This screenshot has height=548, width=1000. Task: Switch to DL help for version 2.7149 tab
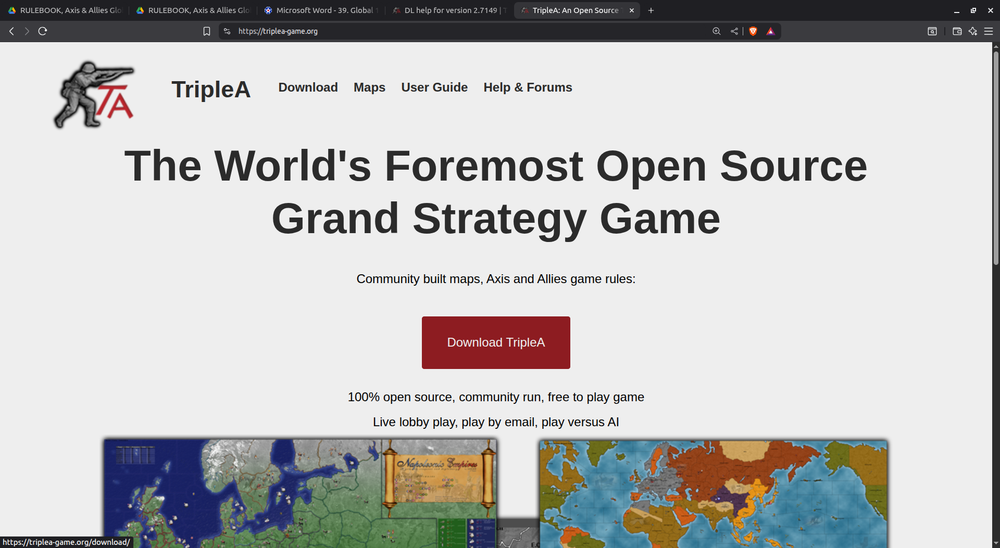[449, 10]
